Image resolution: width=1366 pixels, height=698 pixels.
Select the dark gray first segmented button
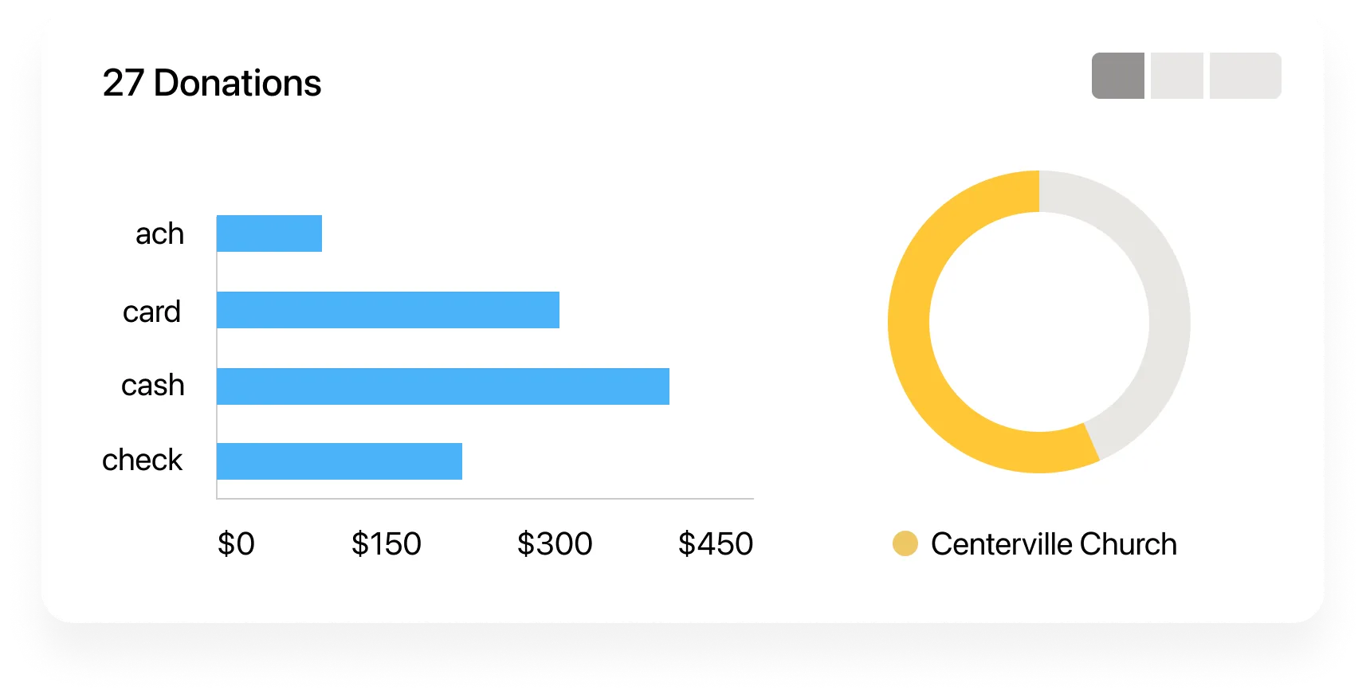(x=1117, y=76)
